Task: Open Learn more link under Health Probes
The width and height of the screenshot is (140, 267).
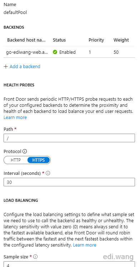Action: 15,118
